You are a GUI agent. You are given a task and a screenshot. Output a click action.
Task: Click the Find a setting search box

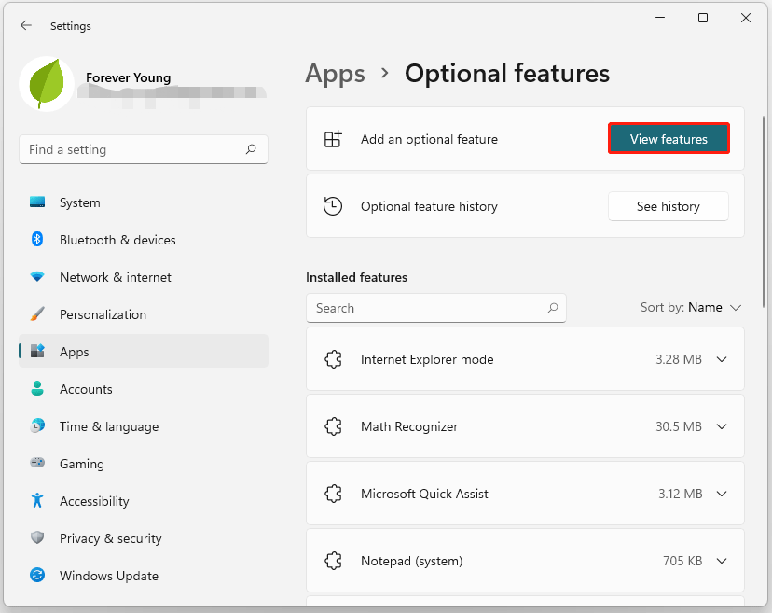[x=133, y=149]
